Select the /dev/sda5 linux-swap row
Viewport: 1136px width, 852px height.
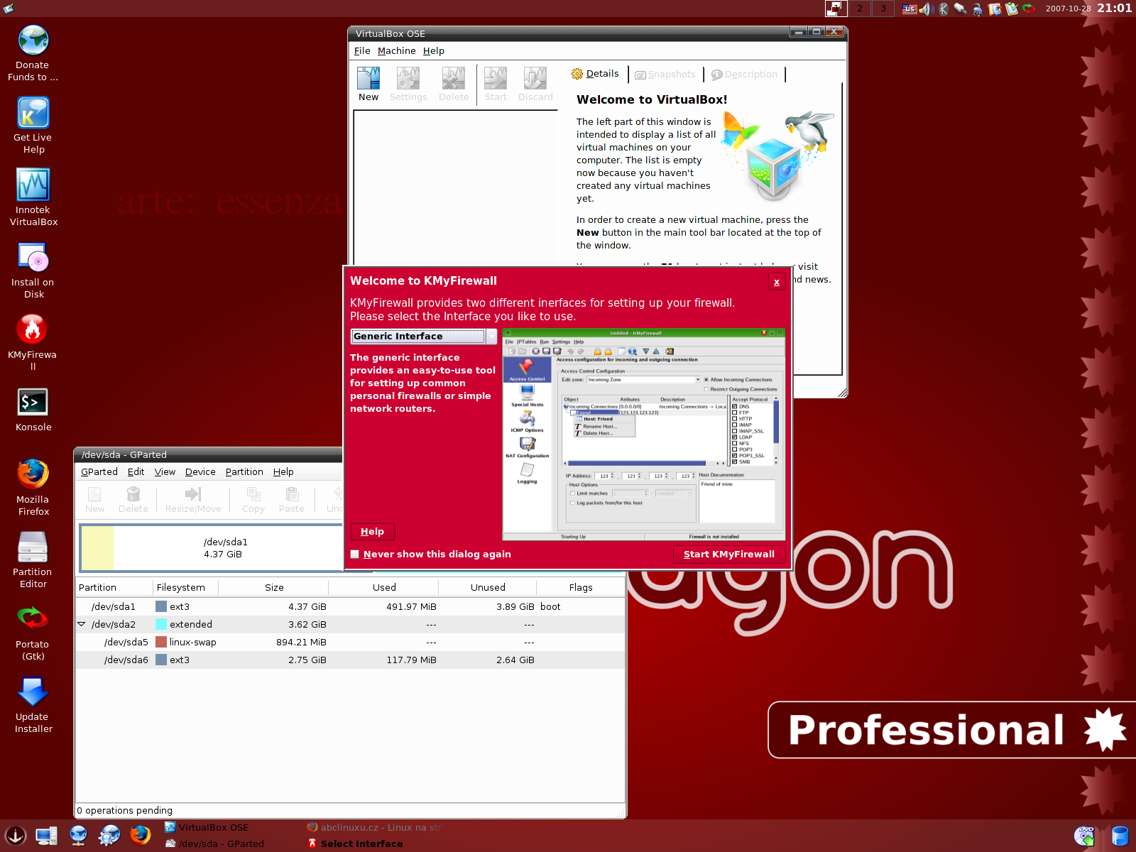tap(351, 643)
